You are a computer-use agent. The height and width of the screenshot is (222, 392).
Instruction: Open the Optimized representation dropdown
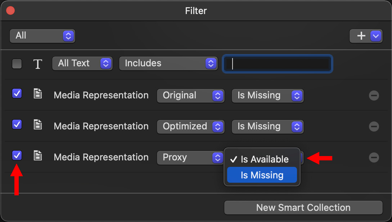coord(190,126)
